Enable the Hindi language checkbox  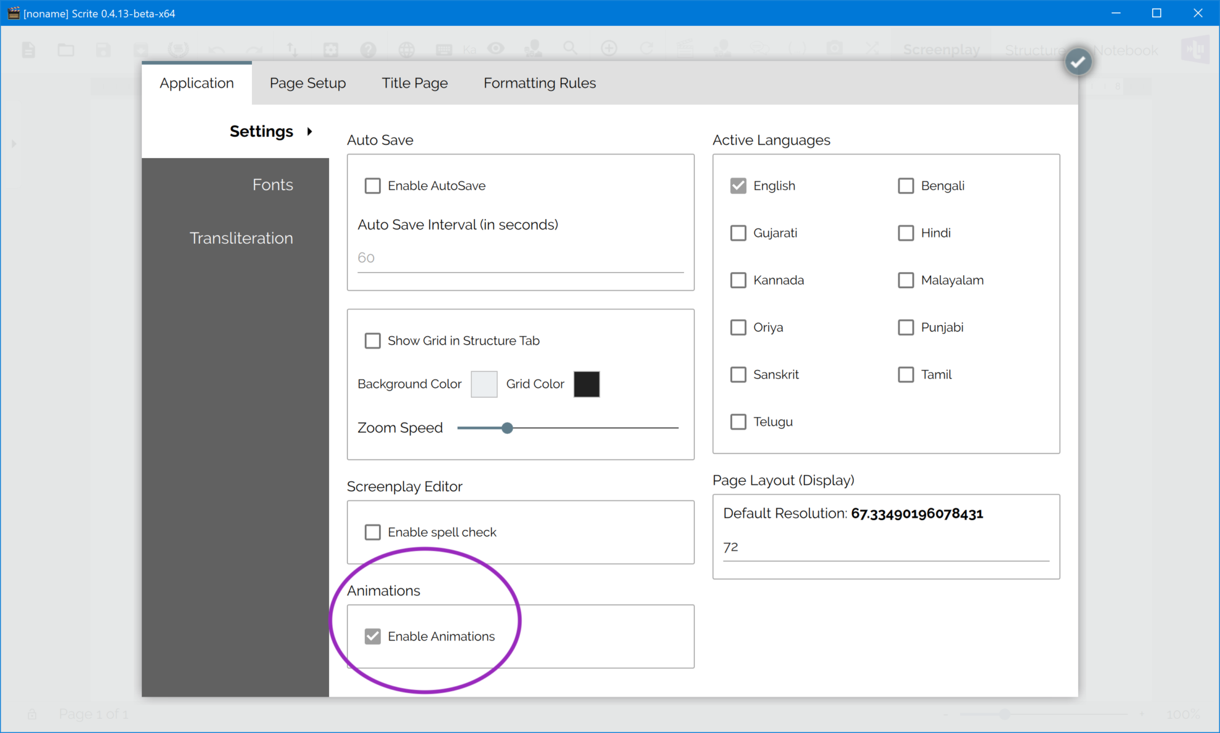(906, 233)
